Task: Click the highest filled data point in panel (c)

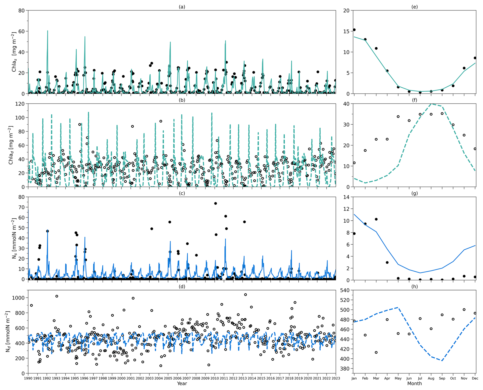Action: point(215,204)
